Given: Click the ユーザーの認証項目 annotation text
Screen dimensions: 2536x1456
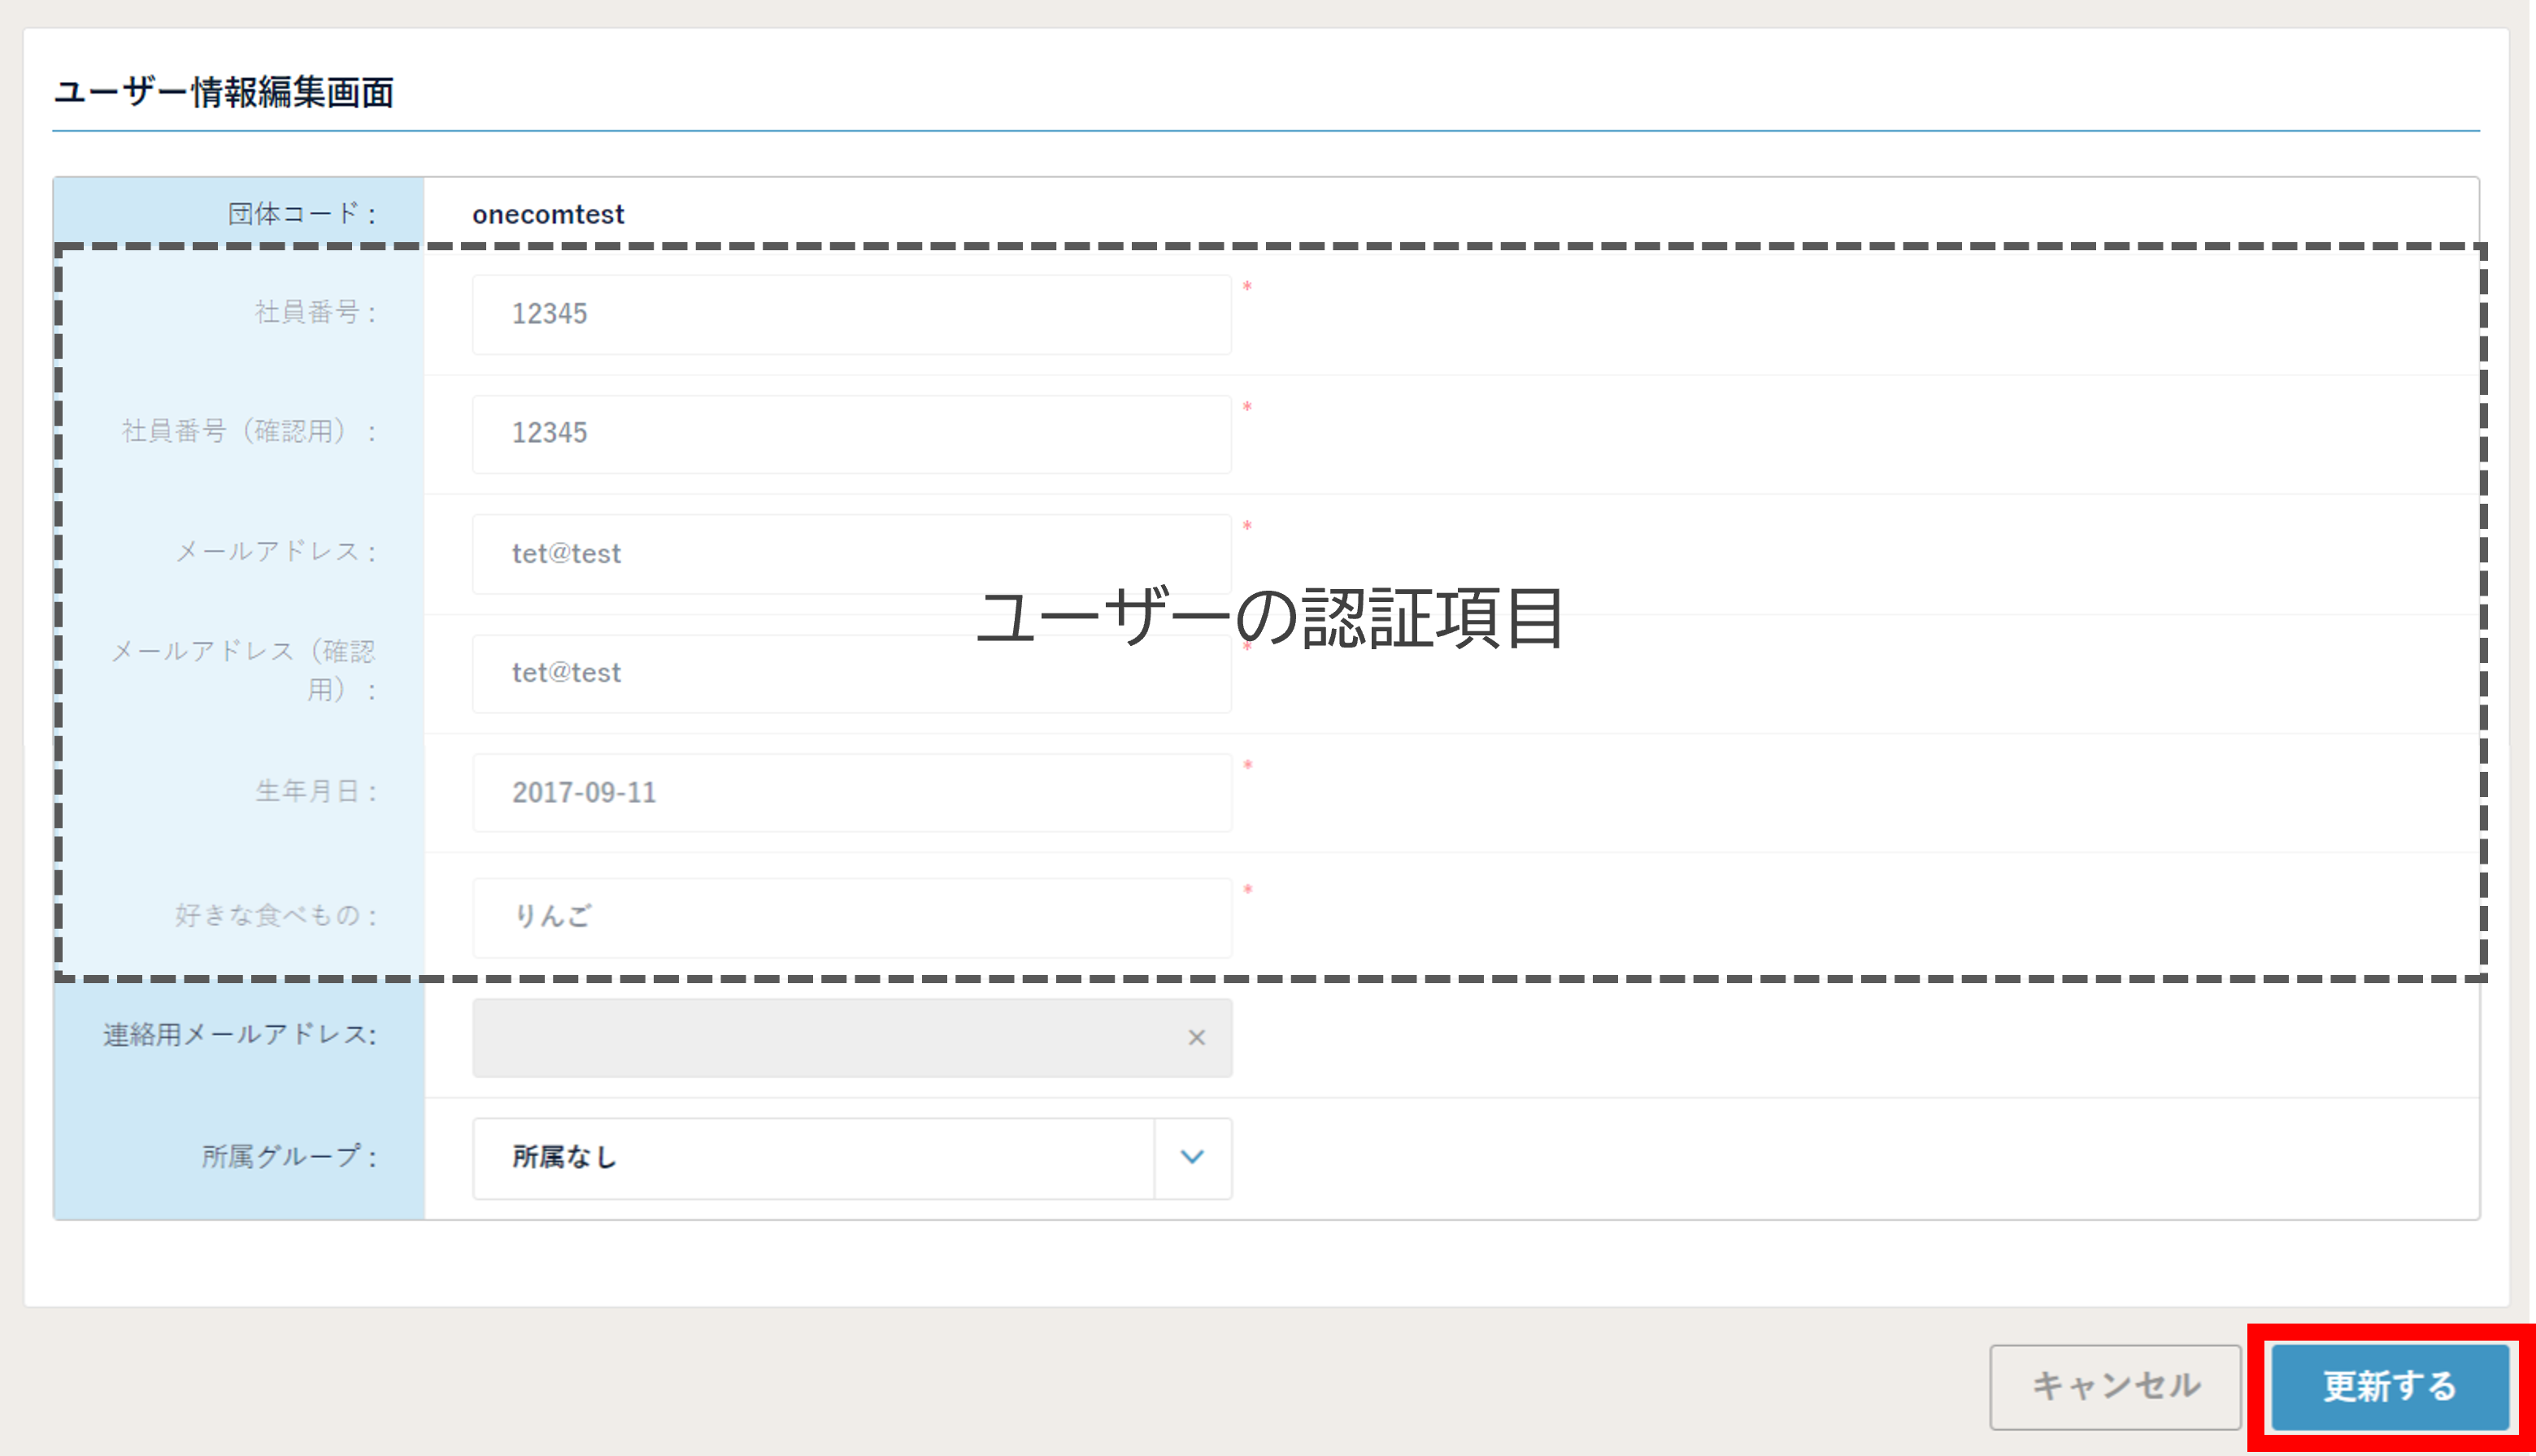Looking at the screenshot, I should pyautogui.click(x=1268, y=618).
